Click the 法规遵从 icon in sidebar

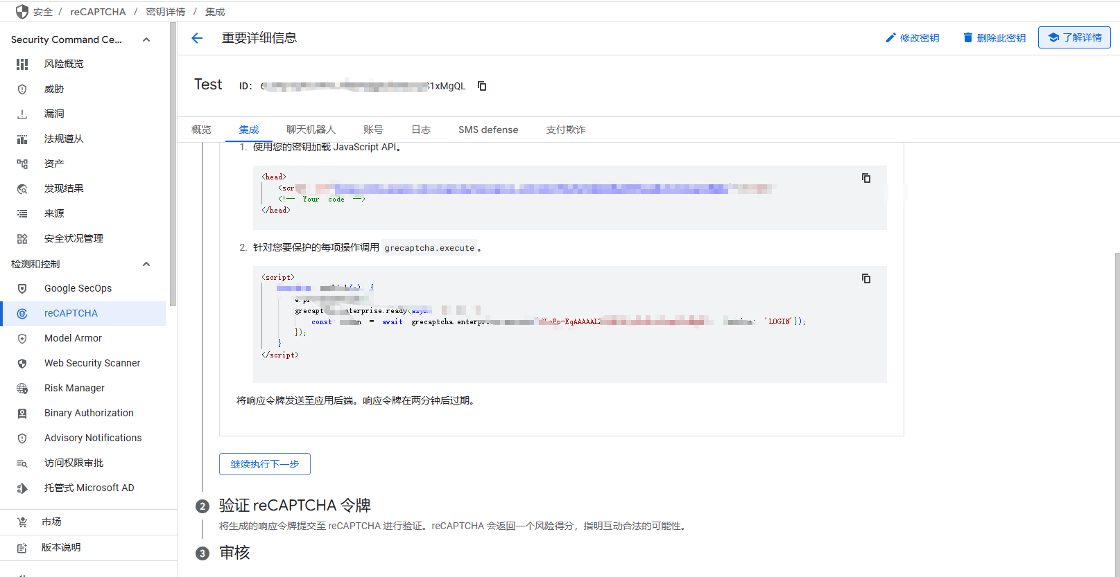click(22, 139)
